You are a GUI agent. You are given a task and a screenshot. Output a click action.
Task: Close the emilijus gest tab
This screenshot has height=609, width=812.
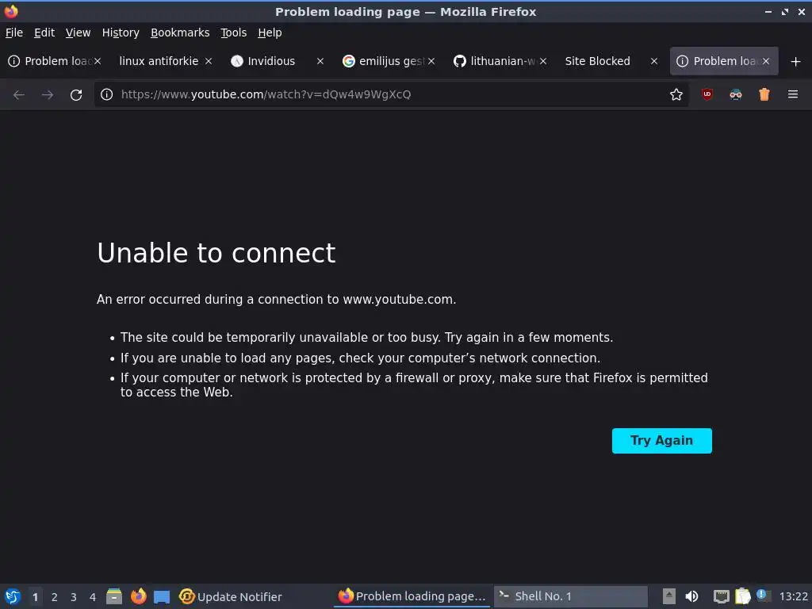[x=431, y=61]
